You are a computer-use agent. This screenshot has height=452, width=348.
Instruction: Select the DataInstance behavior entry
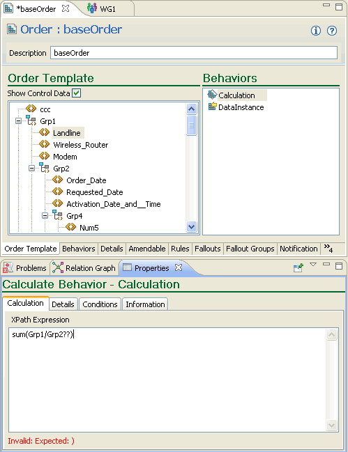pyautogui.click(x=241, y=107)
